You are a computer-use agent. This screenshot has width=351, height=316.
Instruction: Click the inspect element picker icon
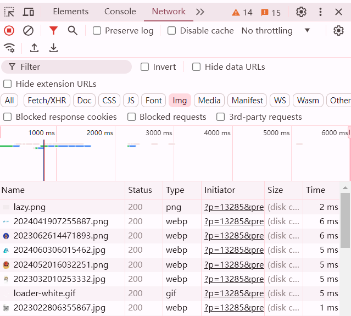[9, 12]
